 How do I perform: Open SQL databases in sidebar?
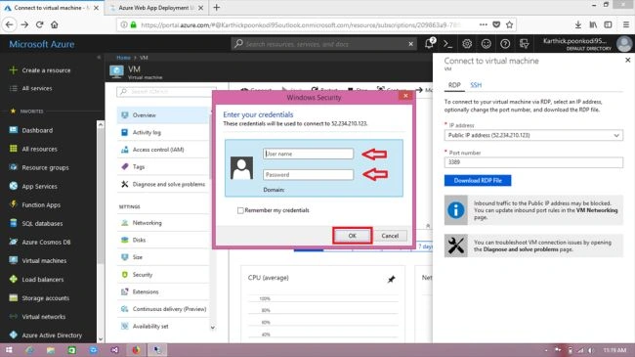pyautogui.click(x=42, y=224)
